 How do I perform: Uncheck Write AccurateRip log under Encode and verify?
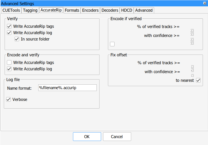pos(9,69)
